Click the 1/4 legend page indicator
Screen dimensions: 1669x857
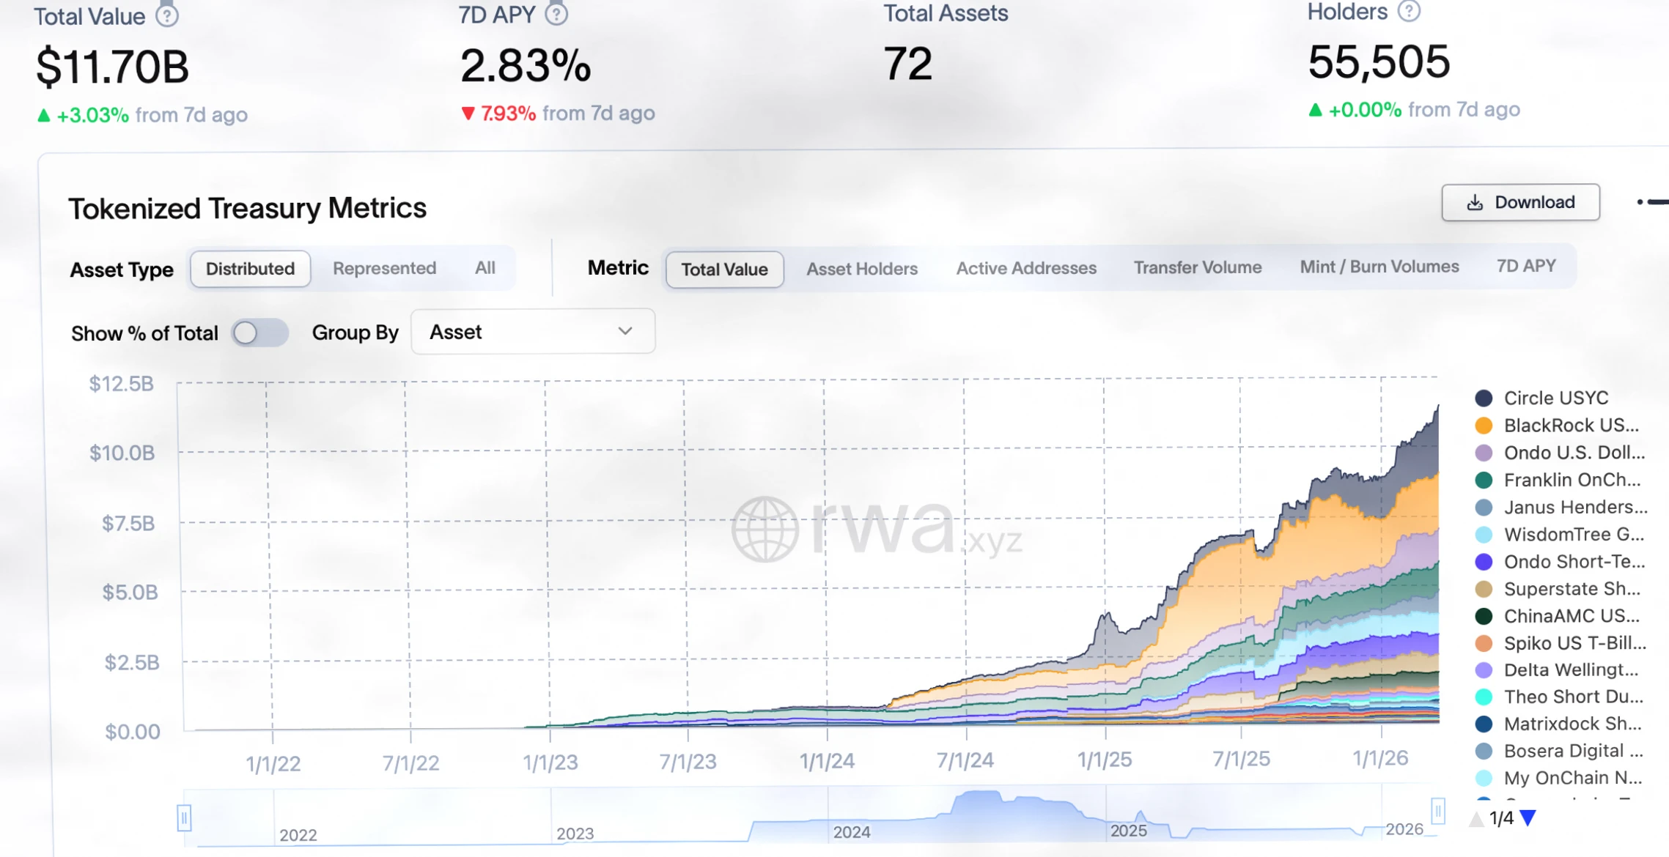point(1502,818)
